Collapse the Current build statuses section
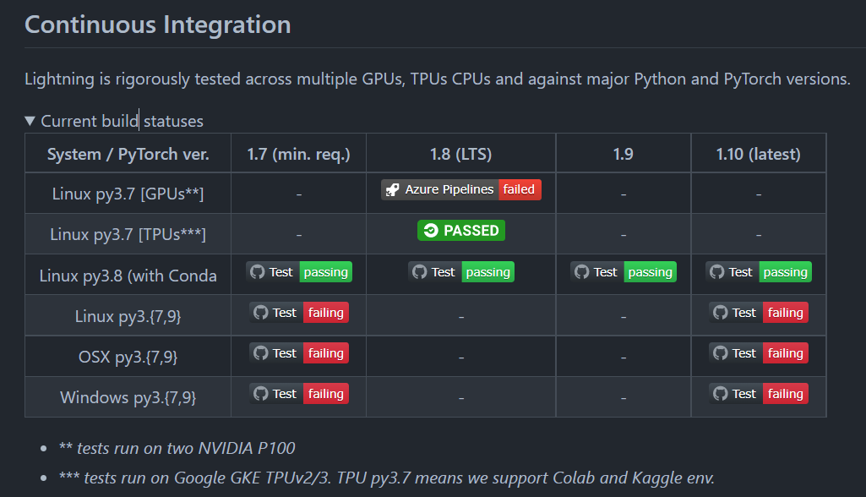866x497 pixels. point(30,121)
